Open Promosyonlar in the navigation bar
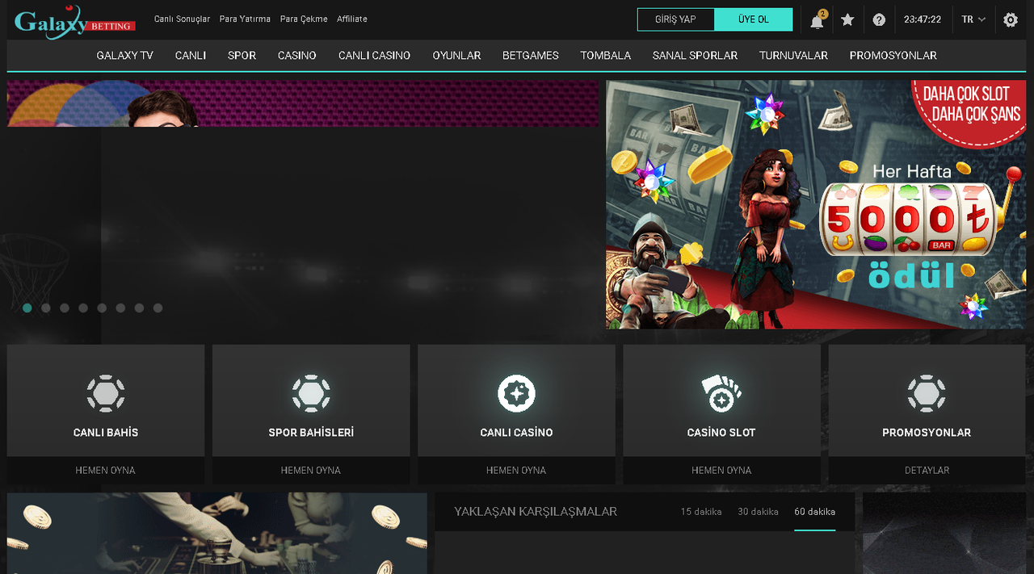Screen dimensions: 1034x574 tap(893, 56)
